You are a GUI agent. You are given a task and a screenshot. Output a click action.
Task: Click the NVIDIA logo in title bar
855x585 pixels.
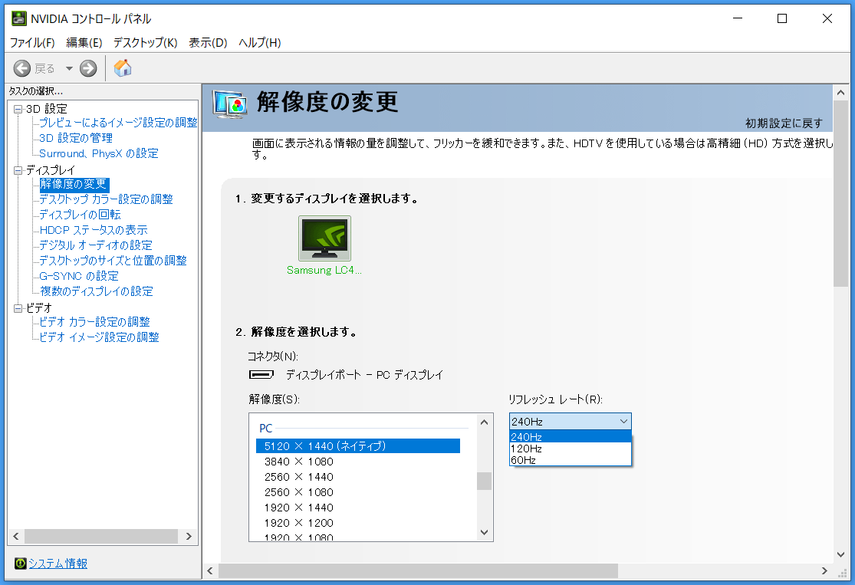point(19,18)
